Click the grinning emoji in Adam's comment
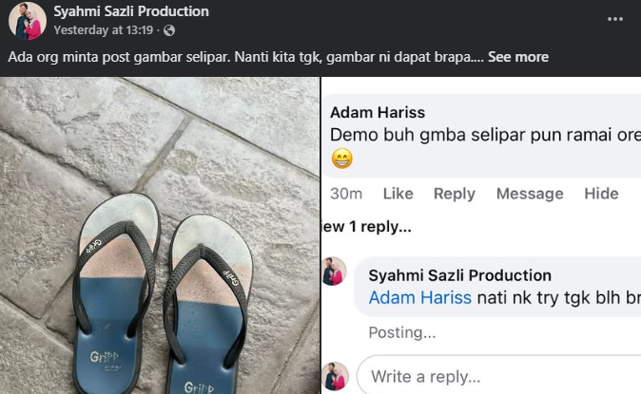641x394 pixels. (341, 159)
